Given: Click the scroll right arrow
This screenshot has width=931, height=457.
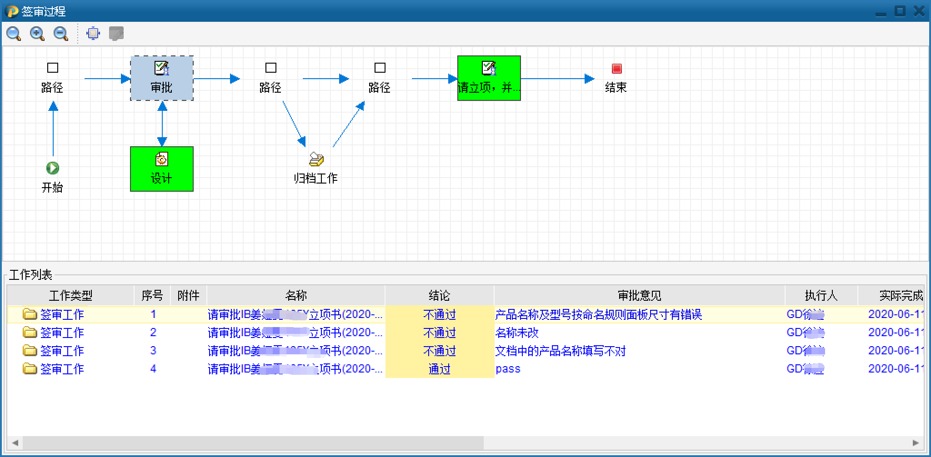Looking at the screenshot, I should click(916, 442).
